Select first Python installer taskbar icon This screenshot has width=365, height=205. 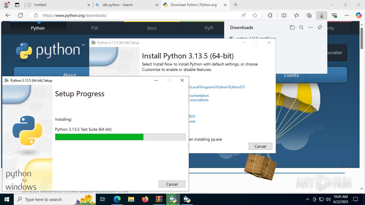pos(173,199)
